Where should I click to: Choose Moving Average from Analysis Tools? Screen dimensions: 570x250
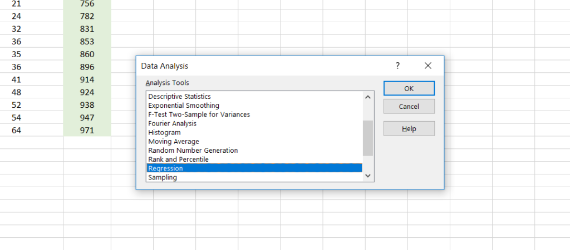click(x=172, y=142)
